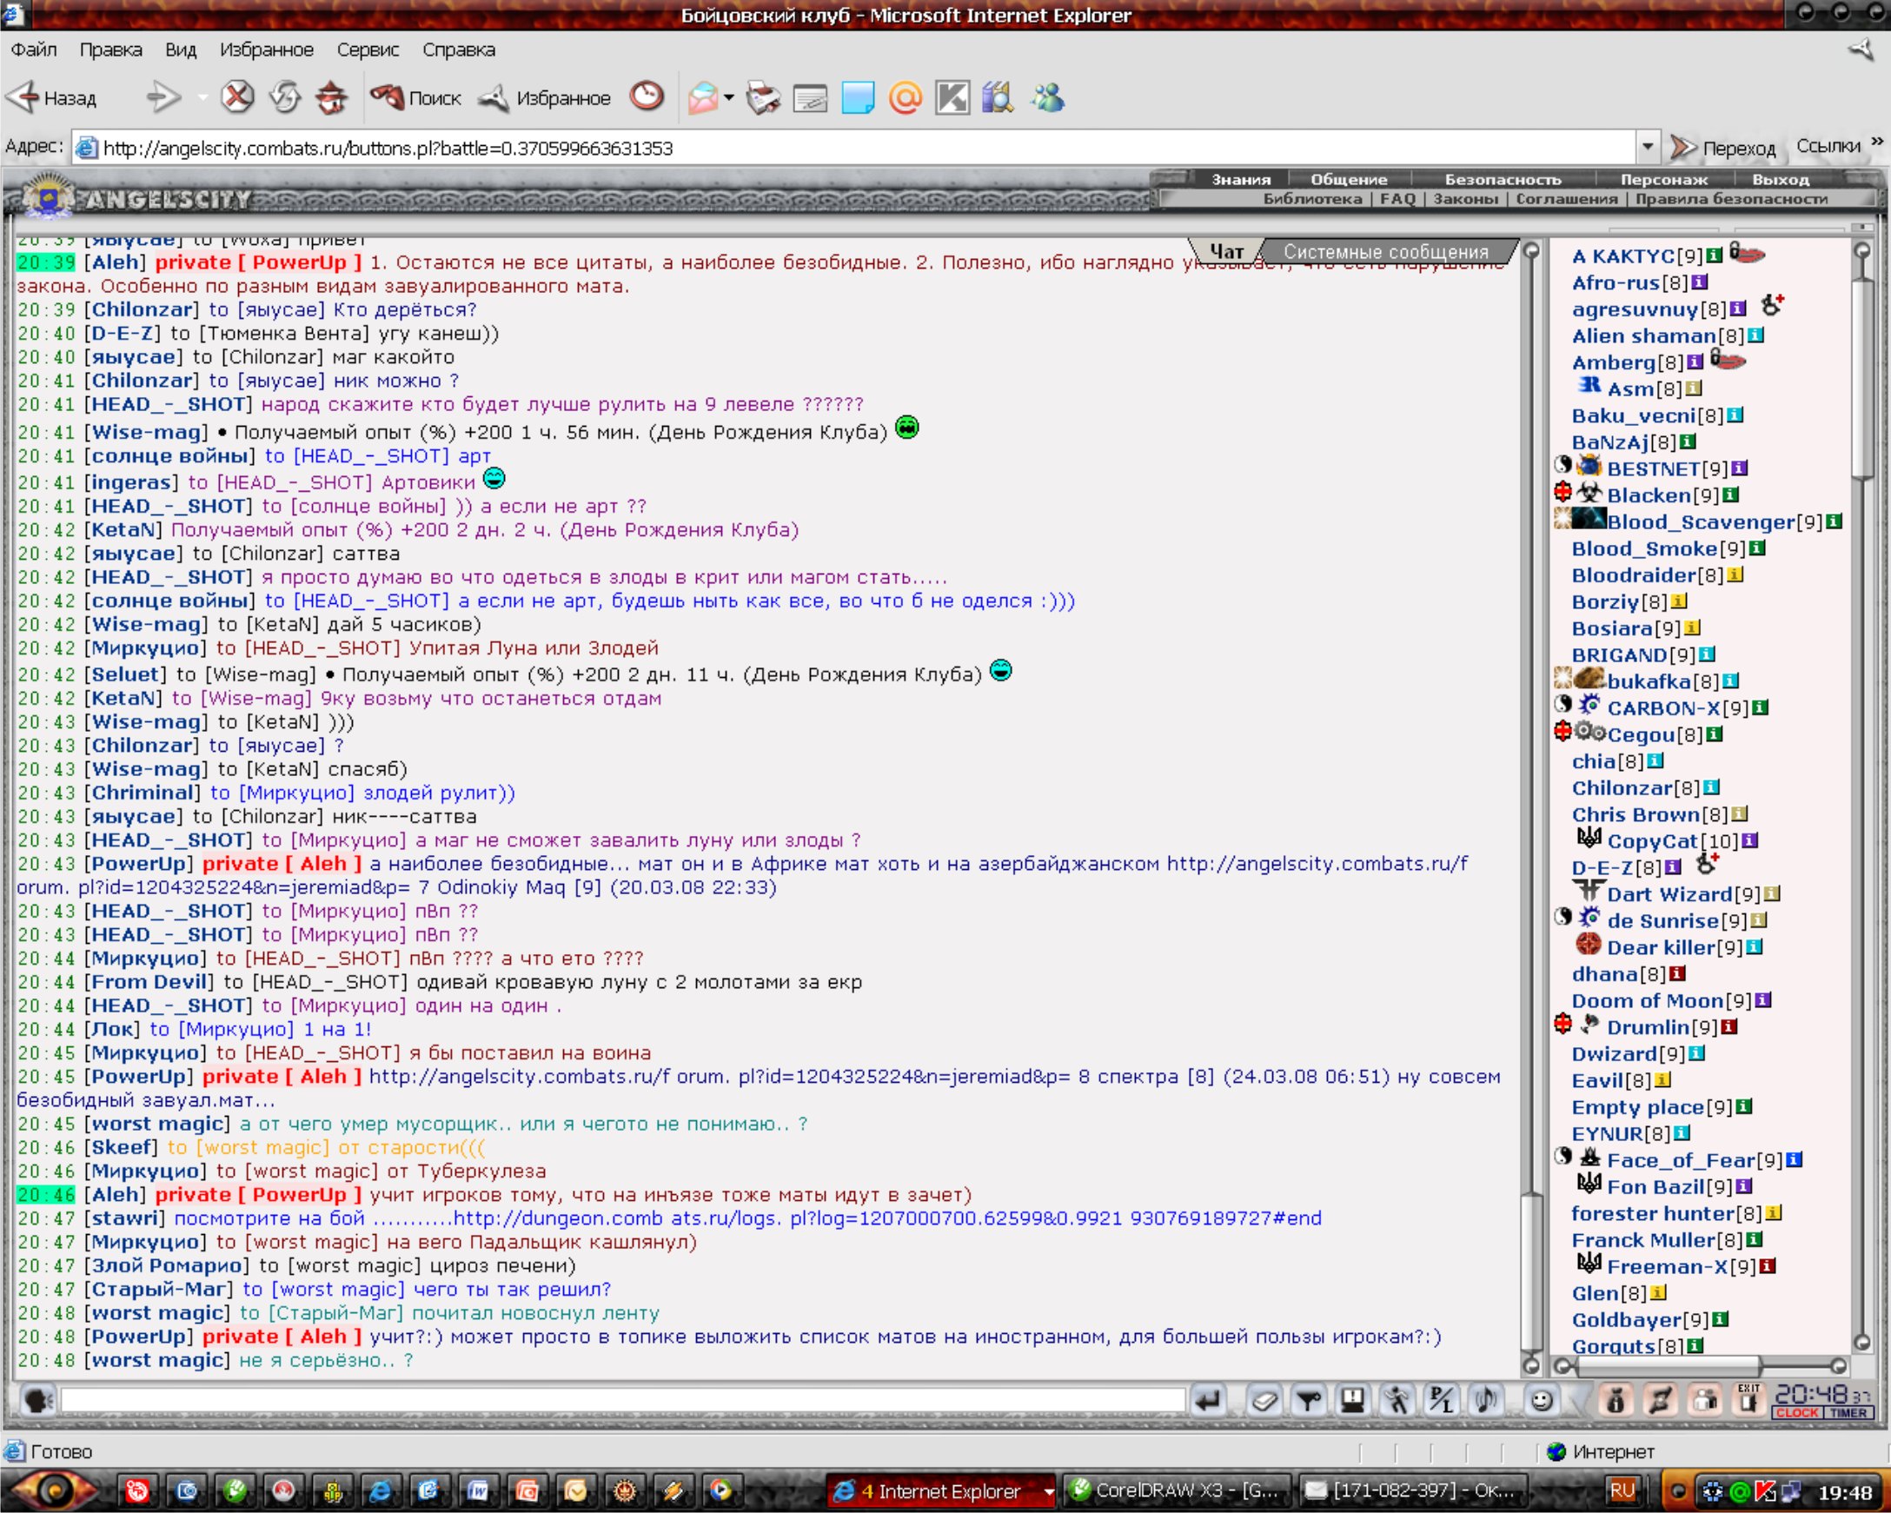Click the RU language indicator
The height and width of the screenshot is (1513, 1891).
click(1621, 1490)
